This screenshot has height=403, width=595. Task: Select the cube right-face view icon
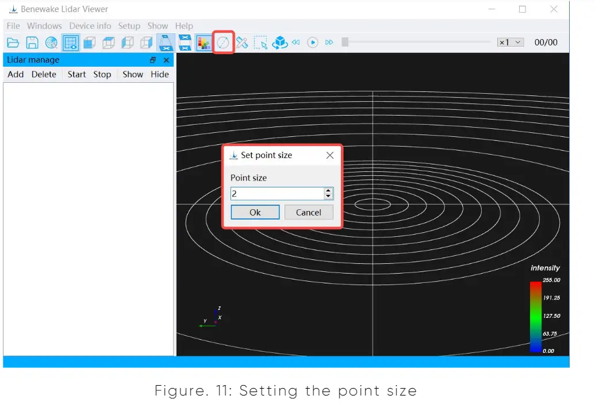coord(147,43)
